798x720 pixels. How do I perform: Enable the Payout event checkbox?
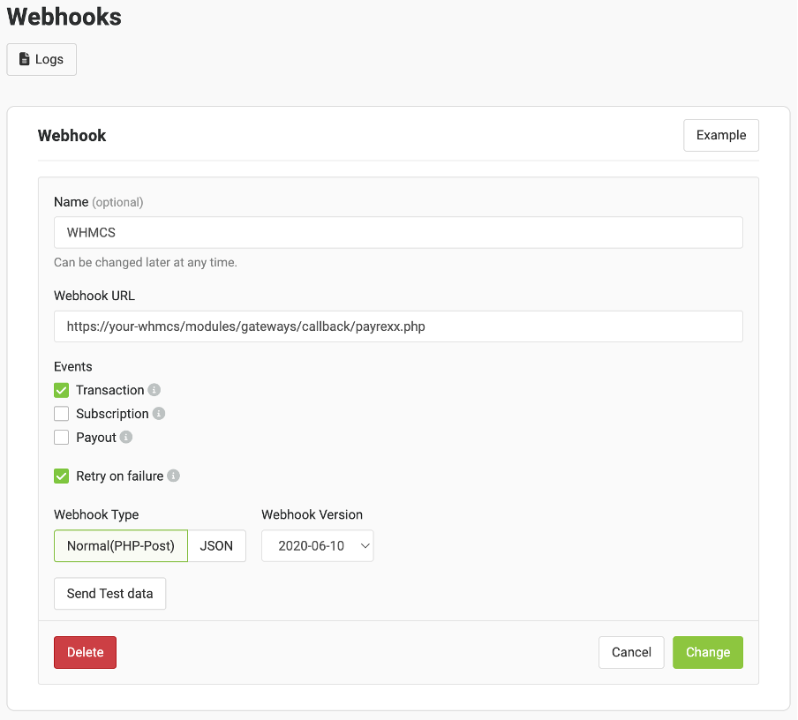point(61,437)
